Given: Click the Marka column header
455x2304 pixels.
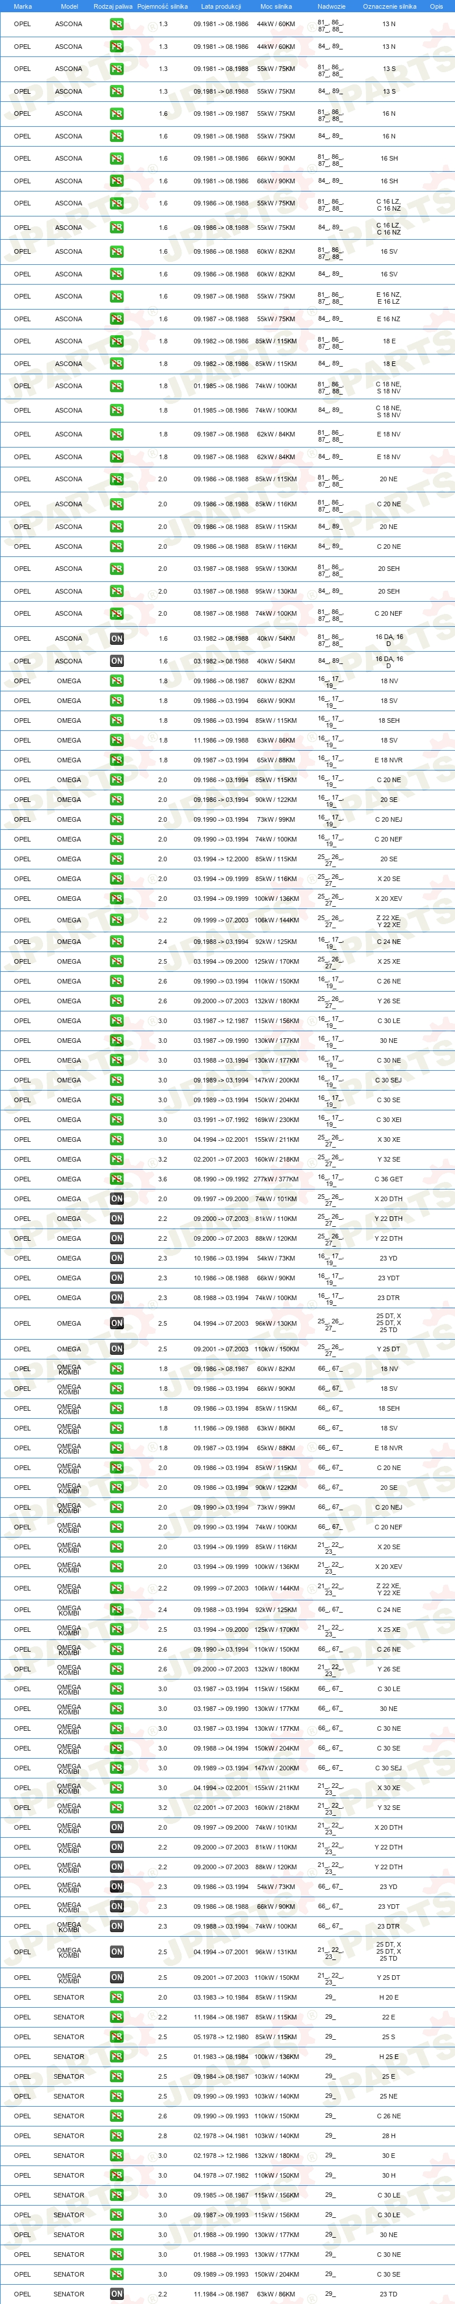Looking at the screenshot, I should (22, 6).
